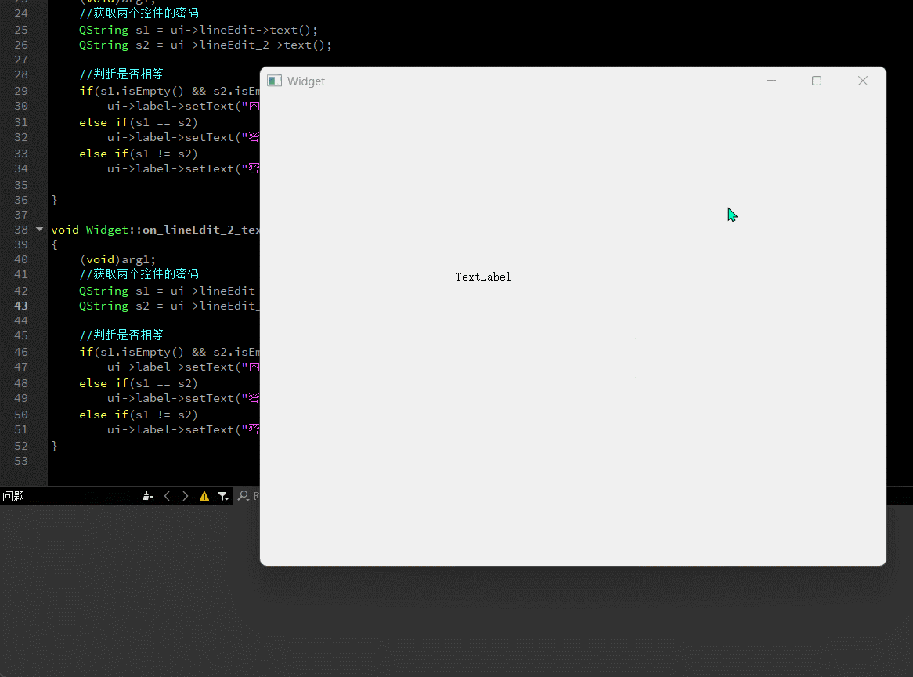Open the search magnifier in issues pane
913x677 pixels.
244,496
